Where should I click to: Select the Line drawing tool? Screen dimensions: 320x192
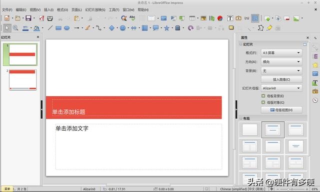tap(50, 28)
